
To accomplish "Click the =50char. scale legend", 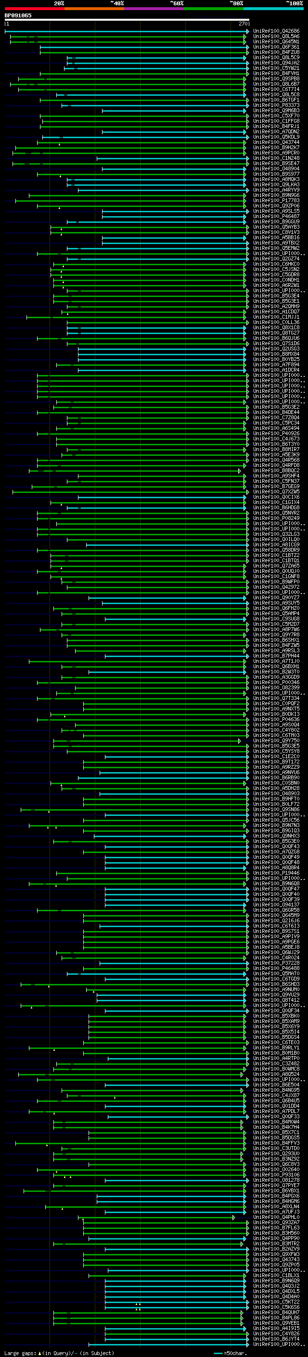I will 231,1353.
